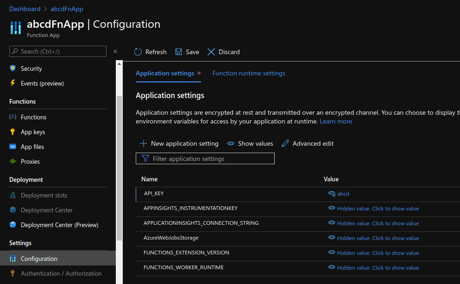
Task: Toggle Show values eye icon
Action: click(231, 143)
